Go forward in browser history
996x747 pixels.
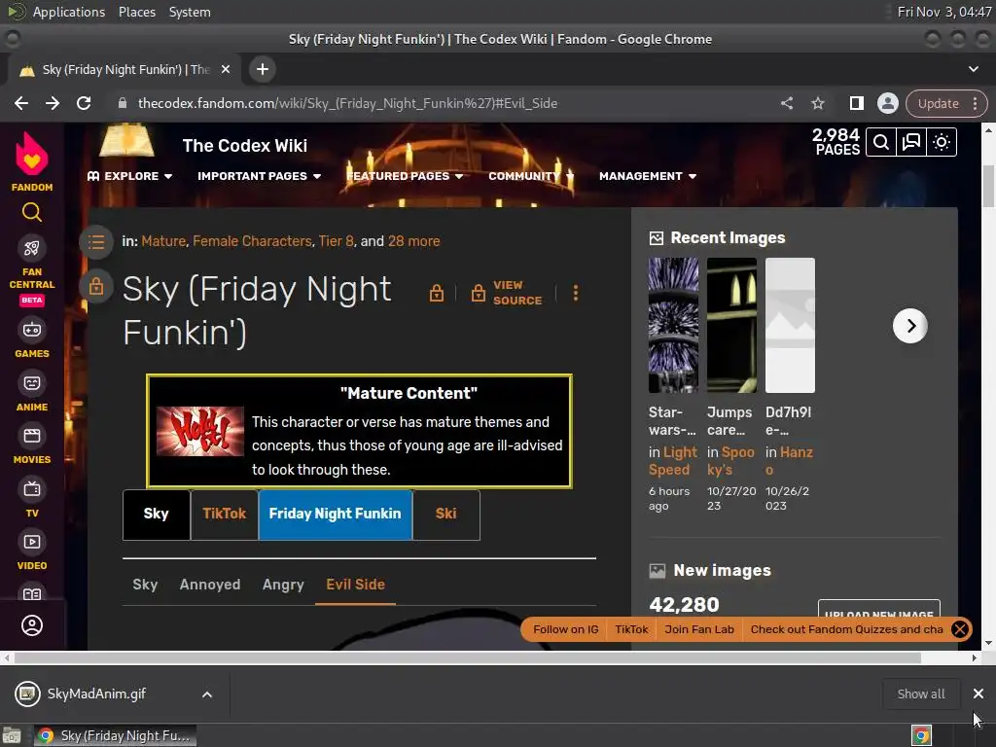(53, 103)
